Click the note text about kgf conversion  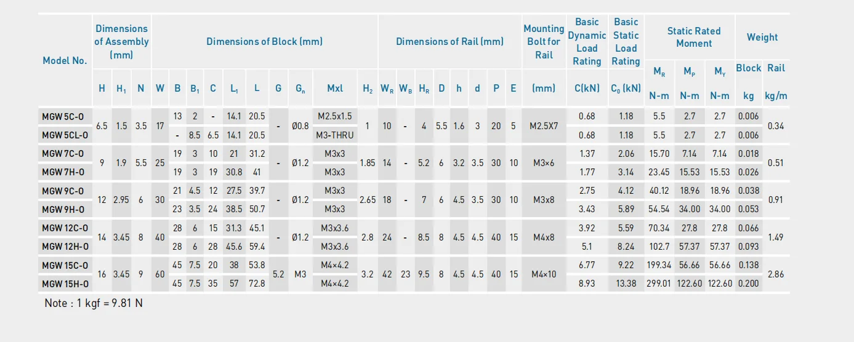94,303
